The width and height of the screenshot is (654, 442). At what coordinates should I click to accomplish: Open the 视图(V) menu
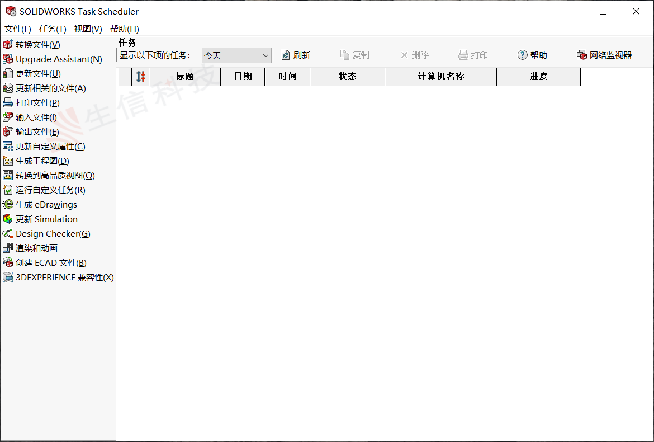(x=88, y=29)
